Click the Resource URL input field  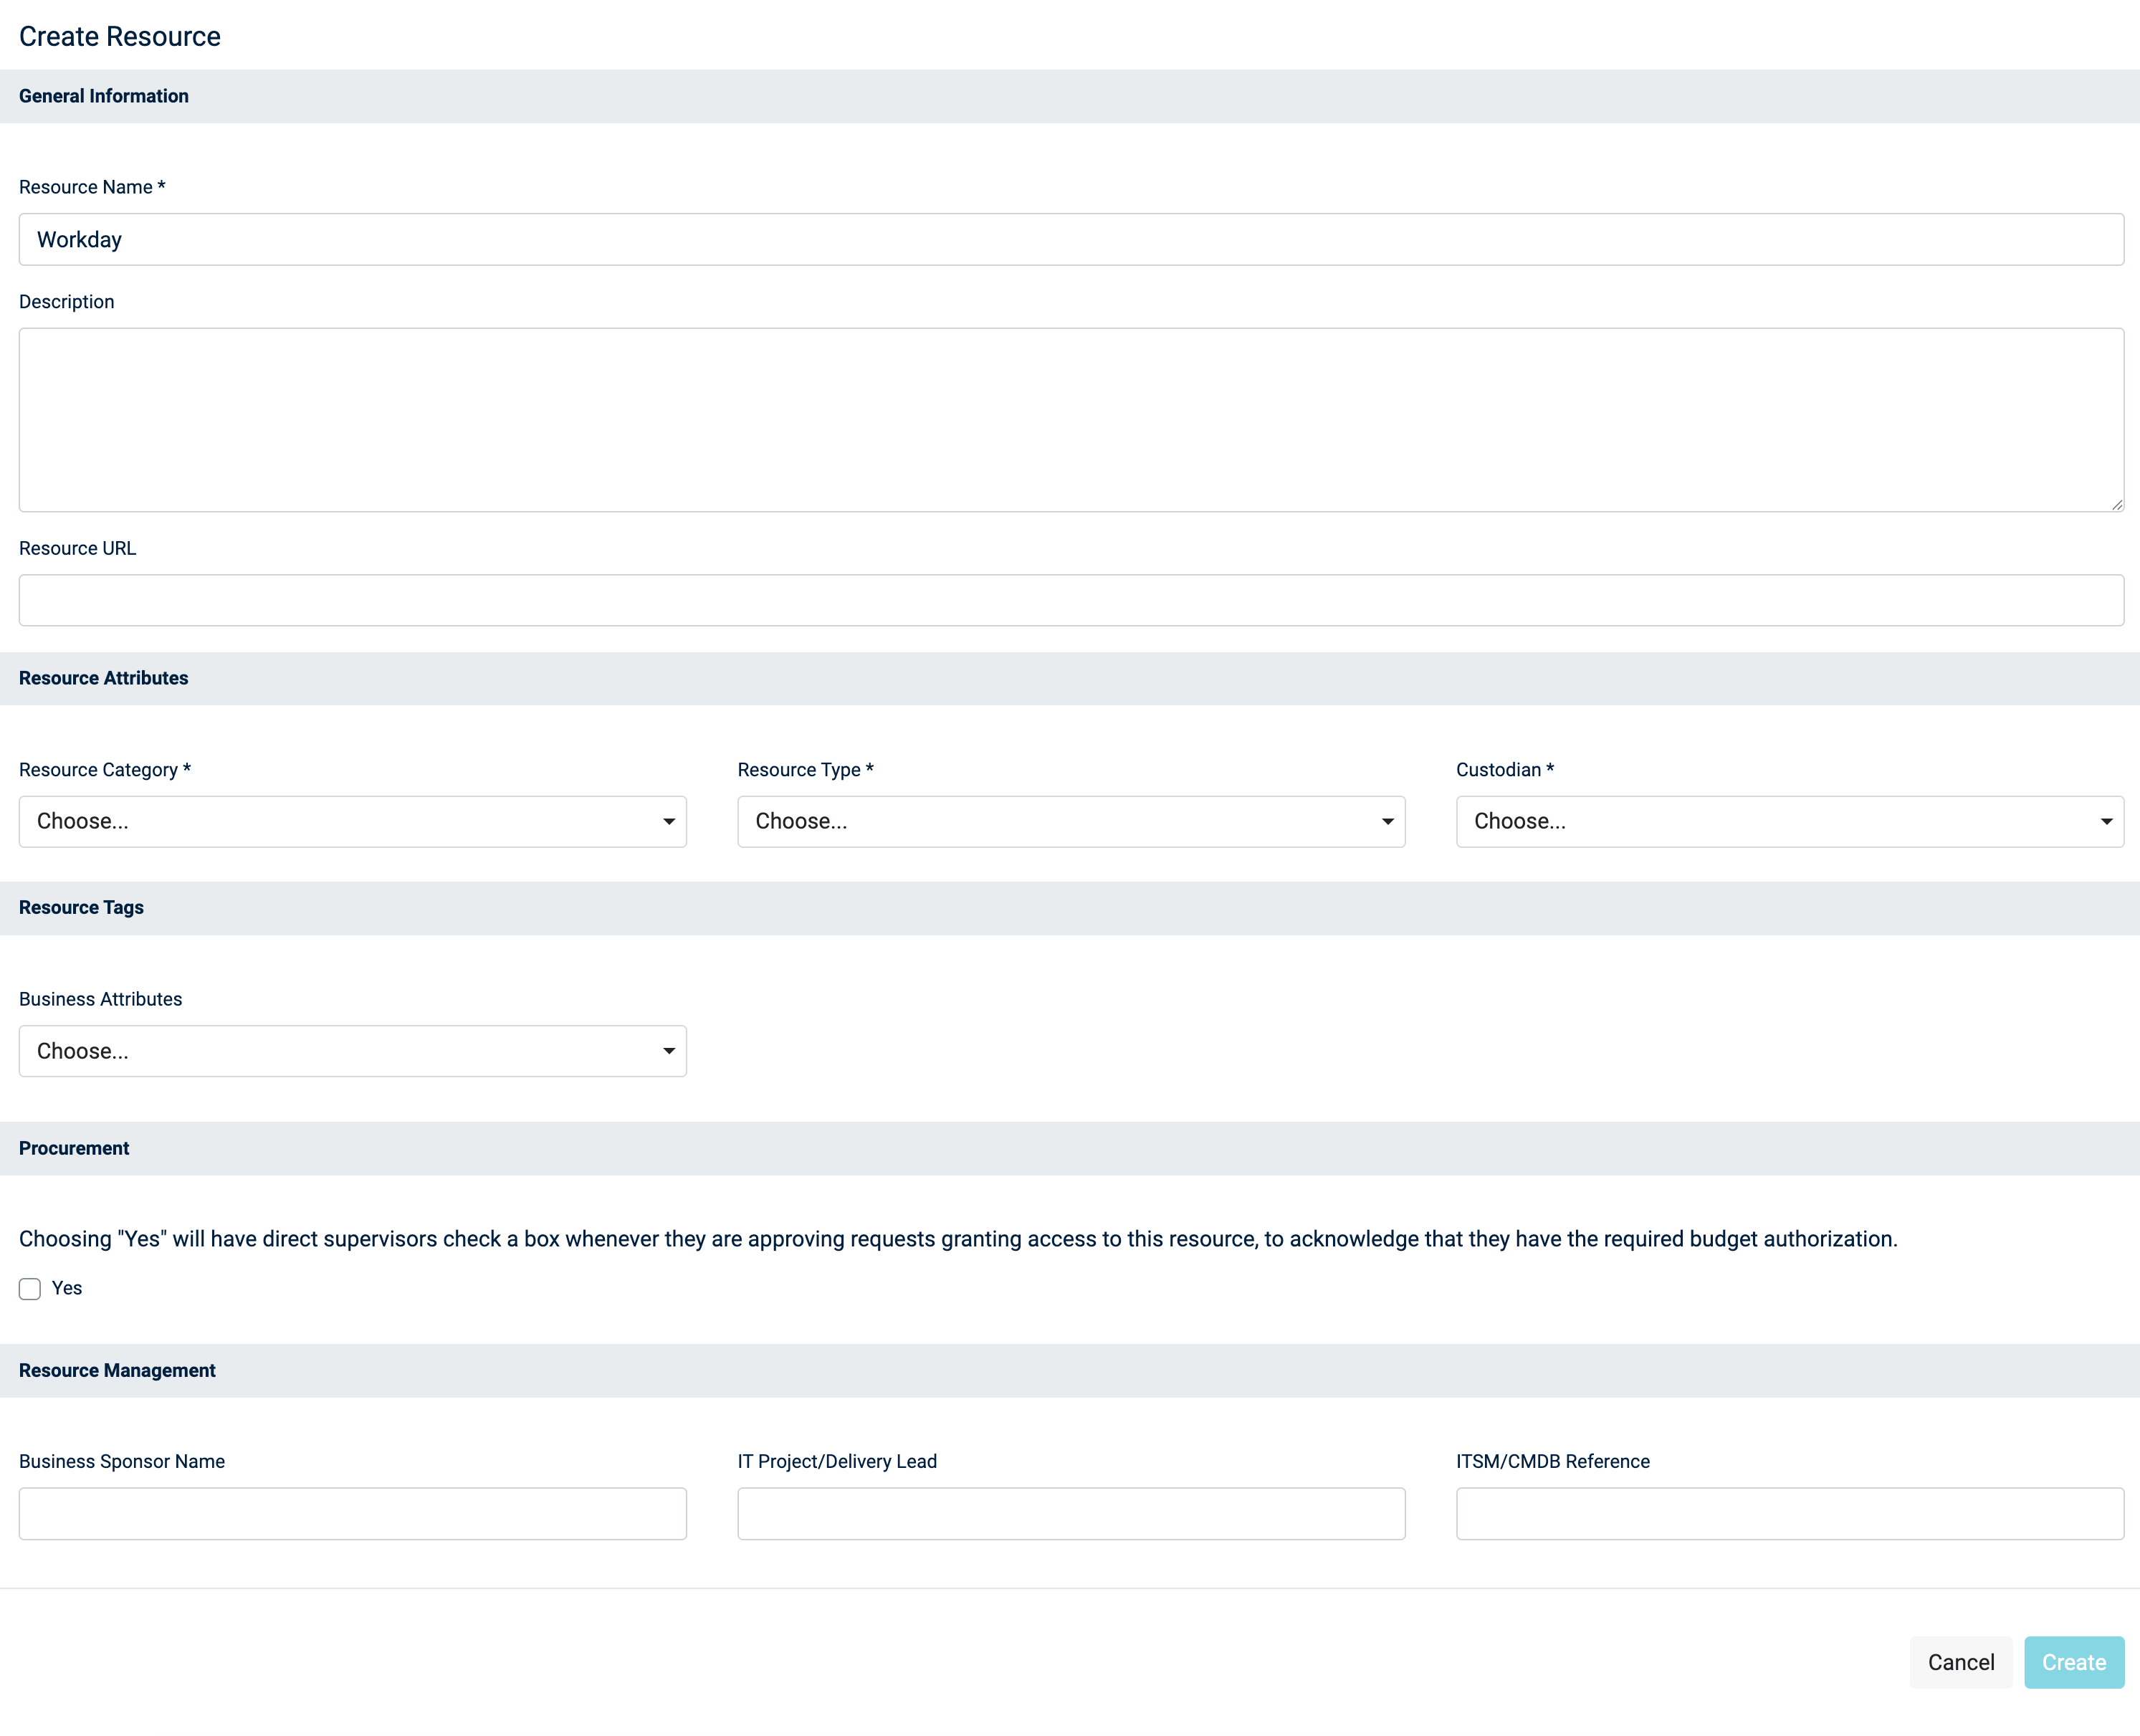point(1070,600)
